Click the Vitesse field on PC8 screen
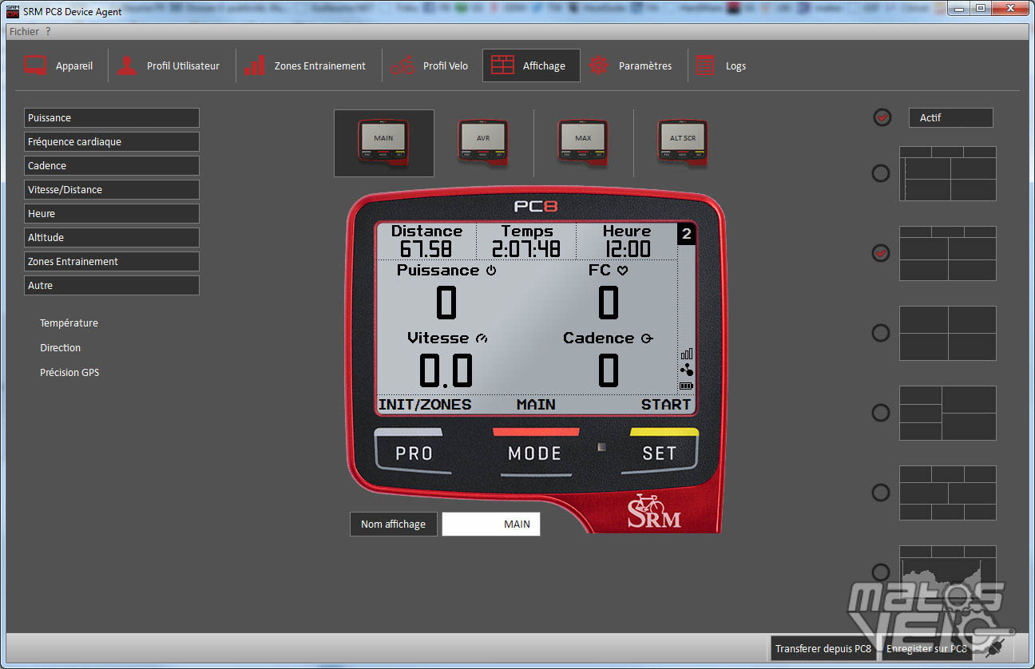Screen dimensions: 1035x669 tap(446, 360)
